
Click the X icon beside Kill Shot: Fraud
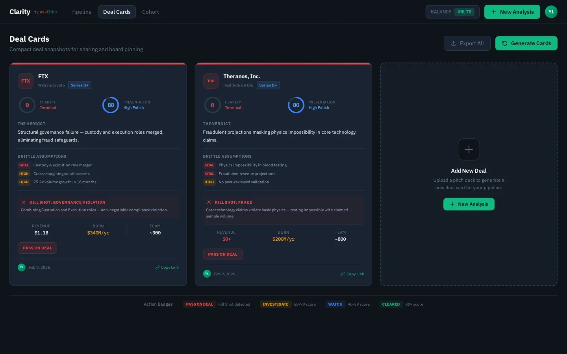(209, 202)
